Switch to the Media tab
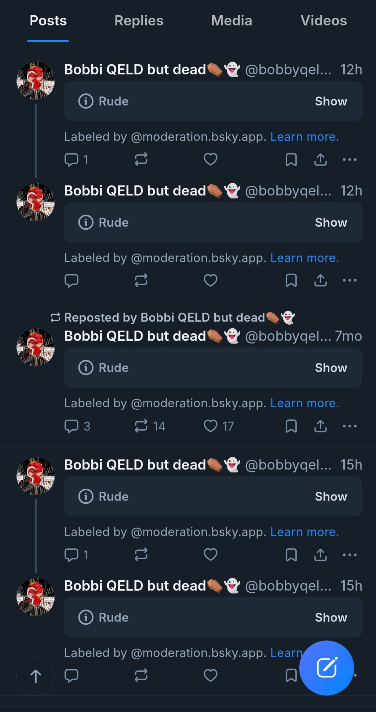The image size is (376, 712). pos(231,21)
